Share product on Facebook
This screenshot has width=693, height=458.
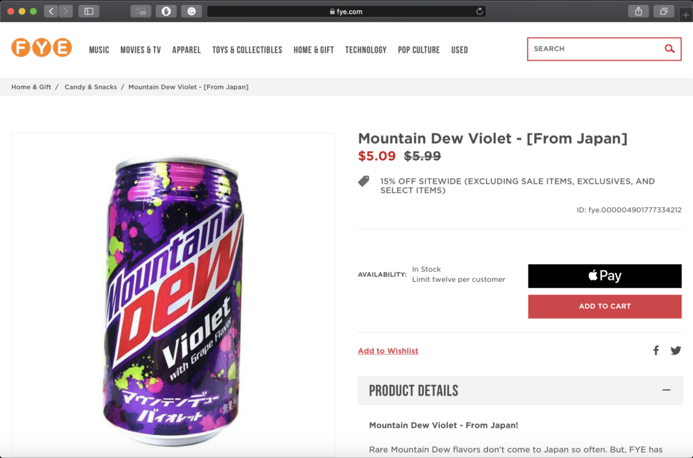click(x=656, y=350)
